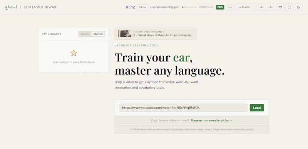Click the Arabic استماع logo
The height and width of the screenshot is (149, 308).
[11, 7]
